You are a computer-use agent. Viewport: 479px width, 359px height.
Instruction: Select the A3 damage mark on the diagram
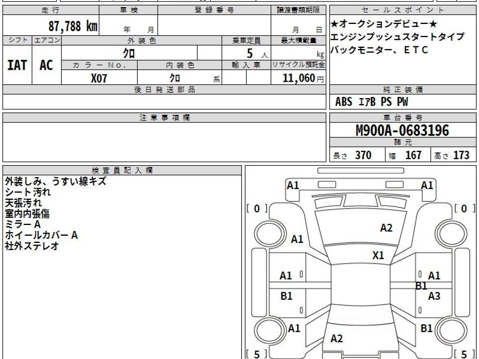(x=434, y=296)
